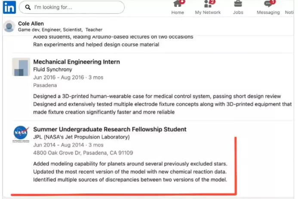Open the Jobs briefcase icon

click(238, 5)
